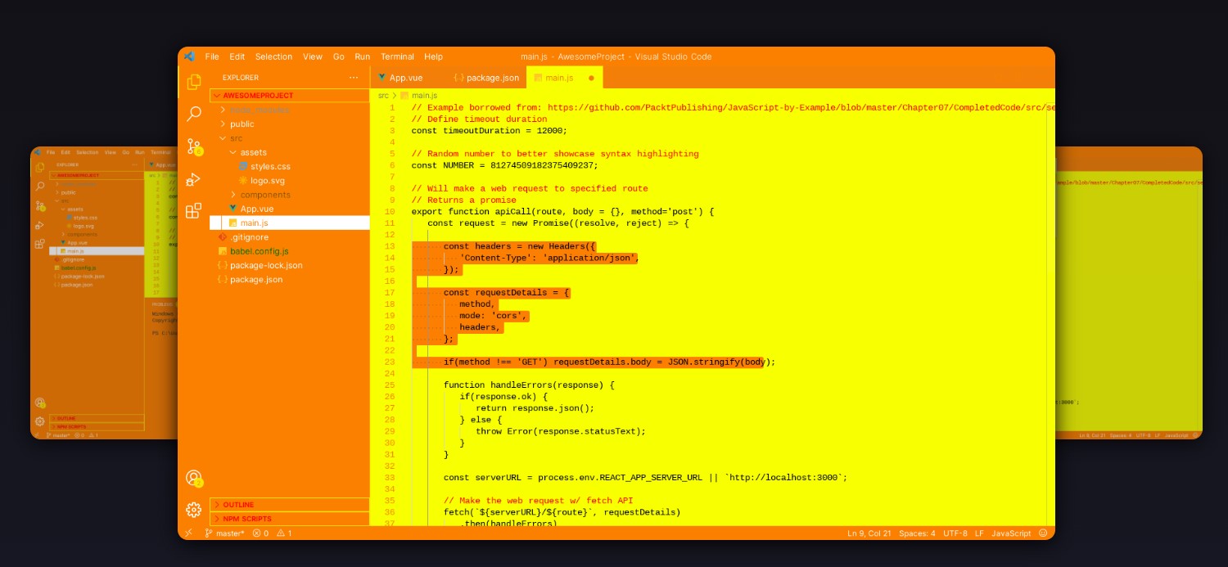Collapse the assets folder
Screen dimensions: 1228x567
click(x=290, y=152)
